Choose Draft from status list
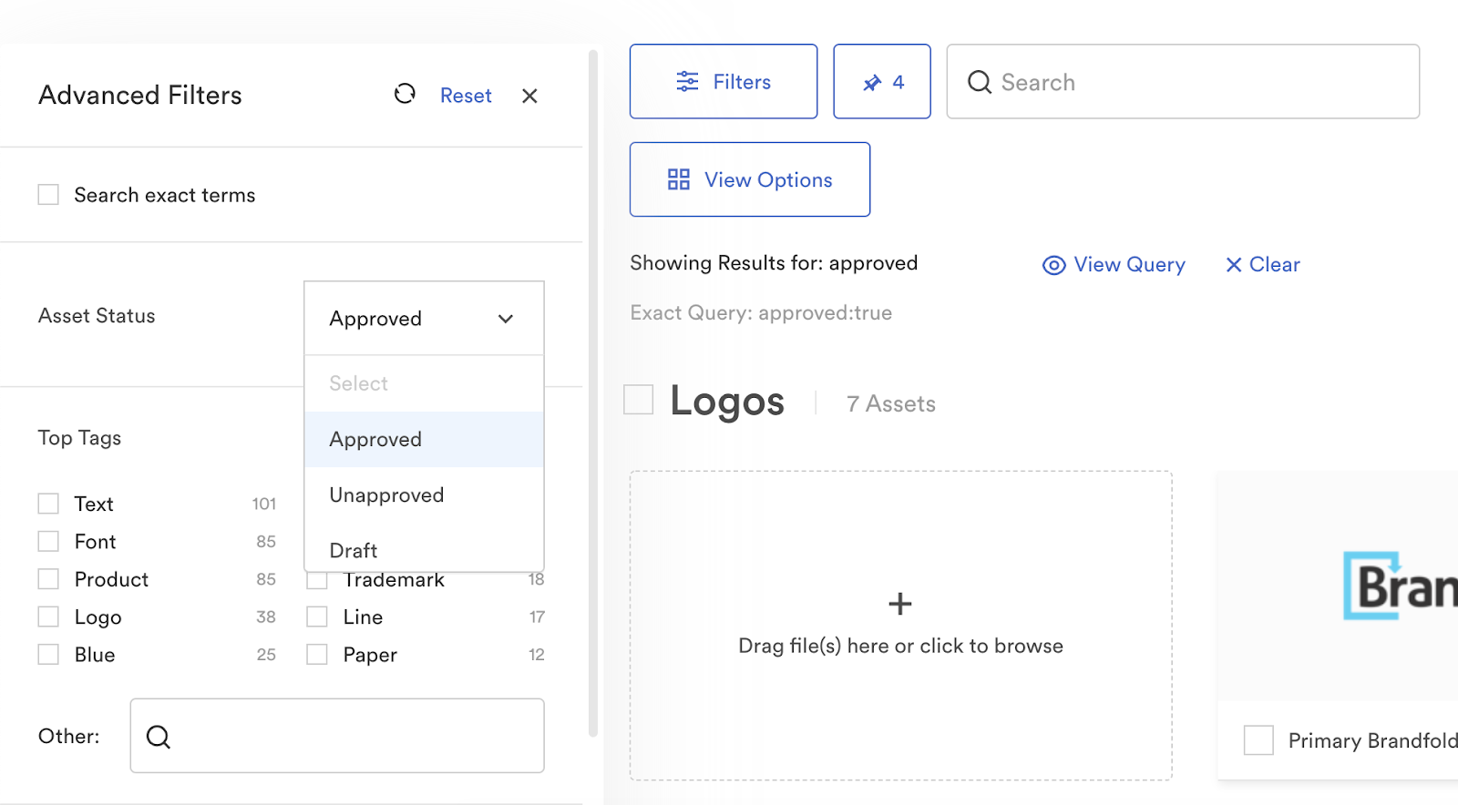 (354, 550)
